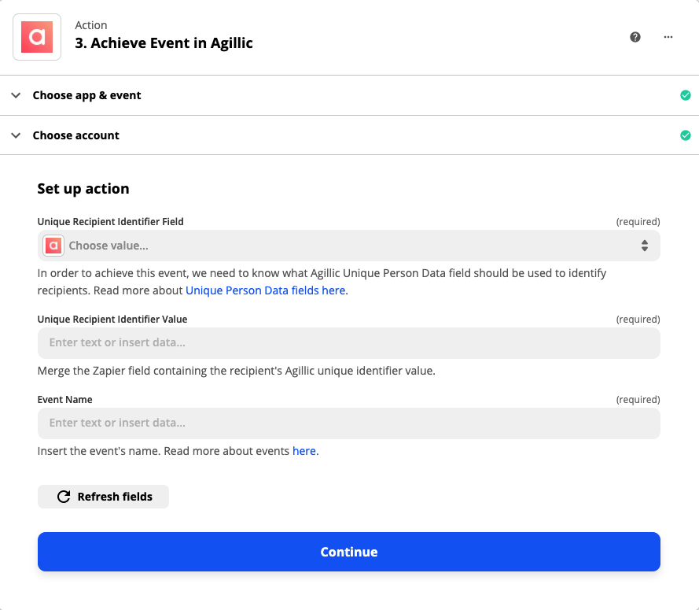699x610 pixels.
Task: Click the 'Event Name' field label
Action: coord(65,400)
